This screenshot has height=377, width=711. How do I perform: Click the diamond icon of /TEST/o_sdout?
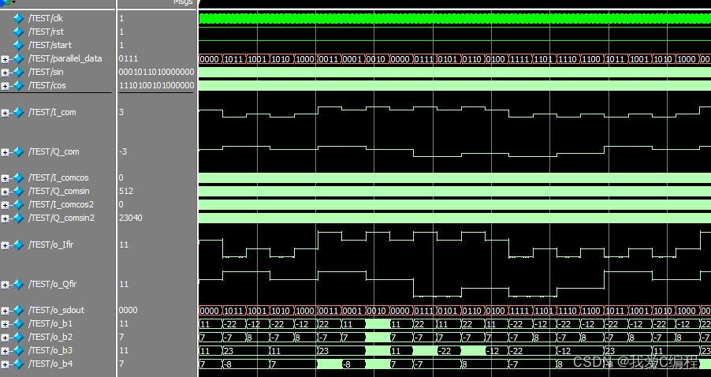point(18,310)
